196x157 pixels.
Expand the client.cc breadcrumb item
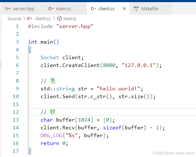[x=43, y=19]
